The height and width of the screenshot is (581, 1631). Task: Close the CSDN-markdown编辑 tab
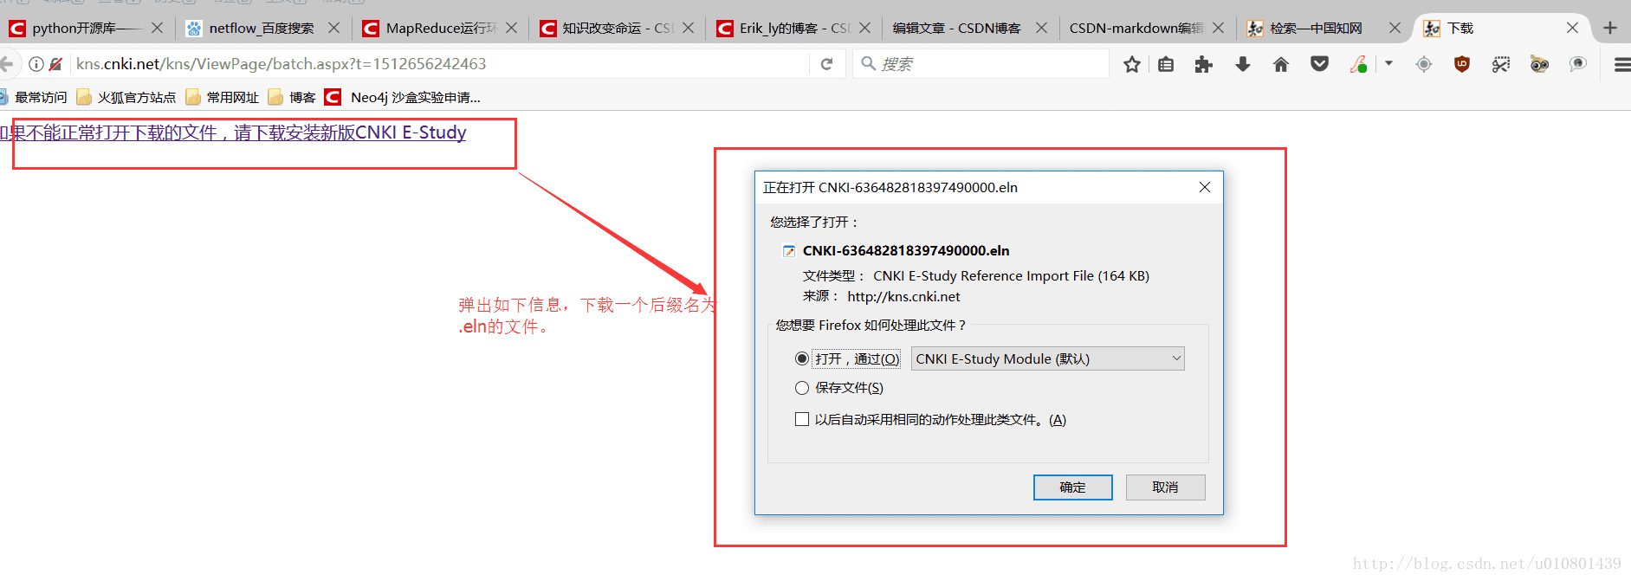(x=1218, y=28)
